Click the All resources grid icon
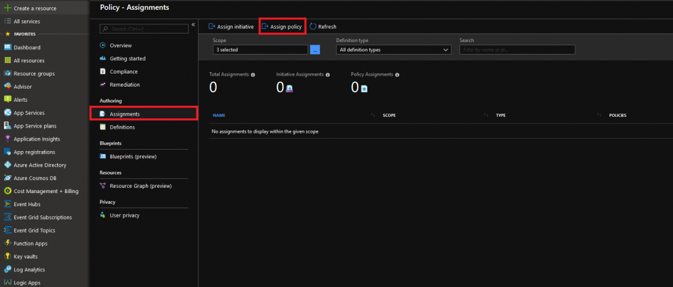The height and width of the screenshot is (287, 673). [x=7, y=60]
